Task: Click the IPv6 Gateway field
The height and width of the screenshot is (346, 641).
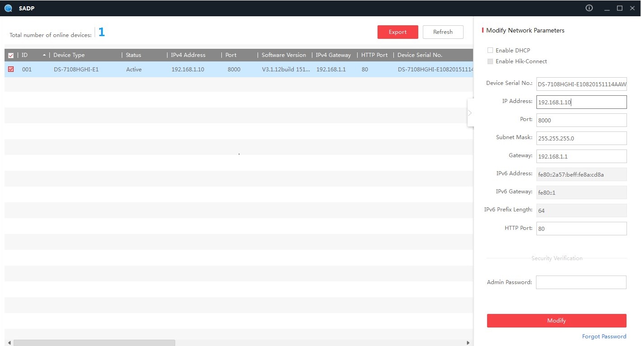Action: click(x=582, y=192)
